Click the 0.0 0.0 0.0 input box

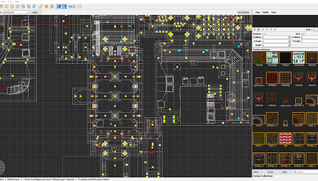[15, 12]
